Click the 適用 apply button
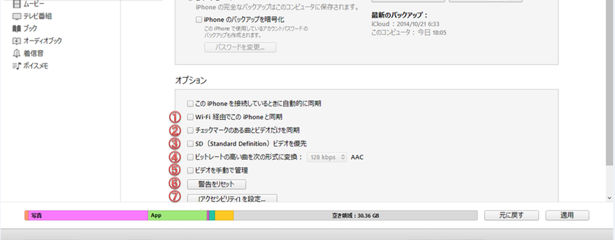This screenshot has width=615, height=240. [x=567, y=216]
